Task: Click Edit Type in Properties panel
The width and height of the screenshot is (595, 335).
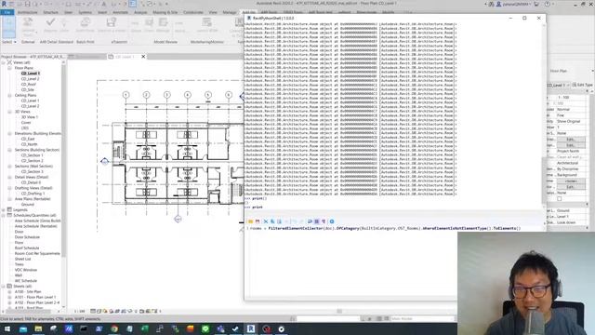Action: tap(582, 85)
